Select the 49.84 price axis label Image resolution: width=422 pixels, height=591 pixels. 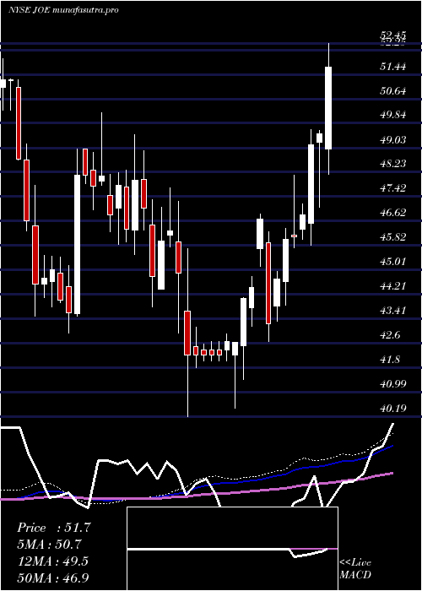click(393, 115)
